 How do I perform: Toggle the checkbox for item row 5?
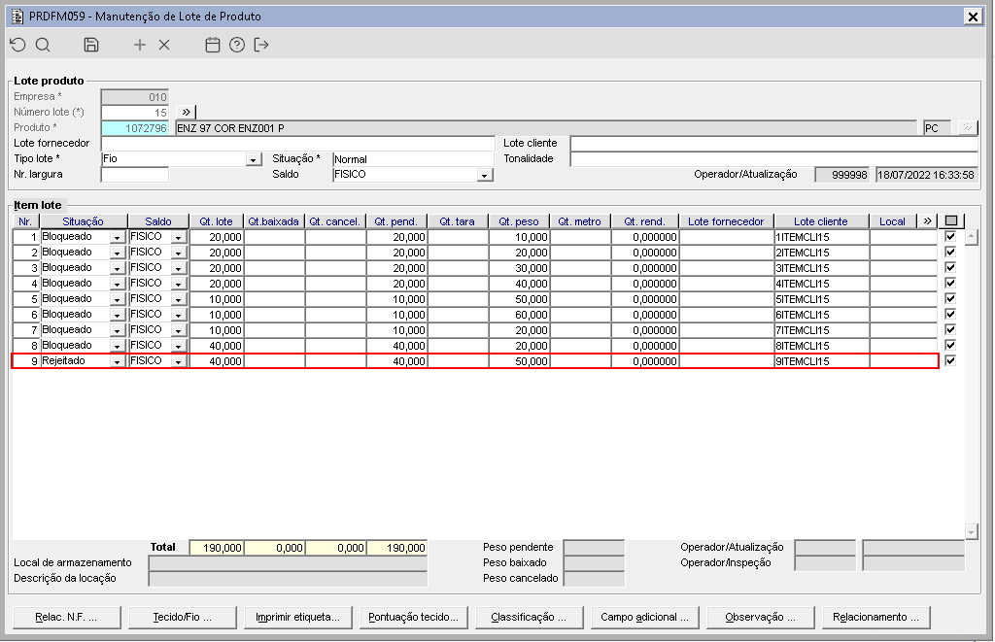950,299
